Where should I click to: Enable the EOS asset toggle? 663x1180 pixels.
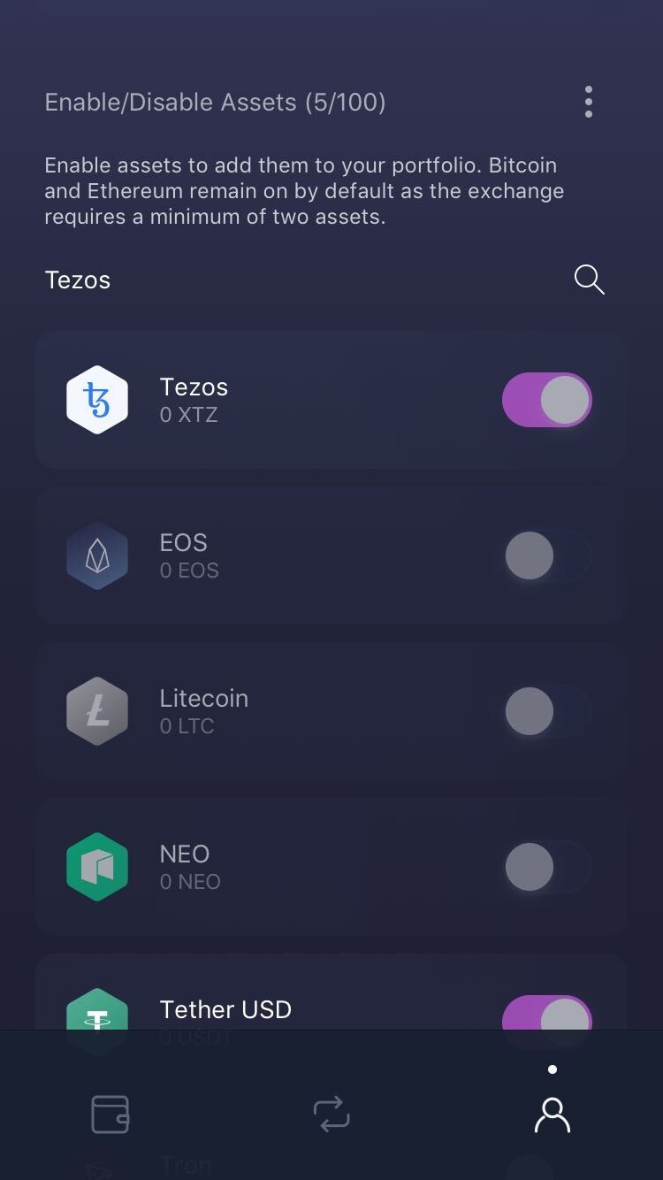click(547, 556)
